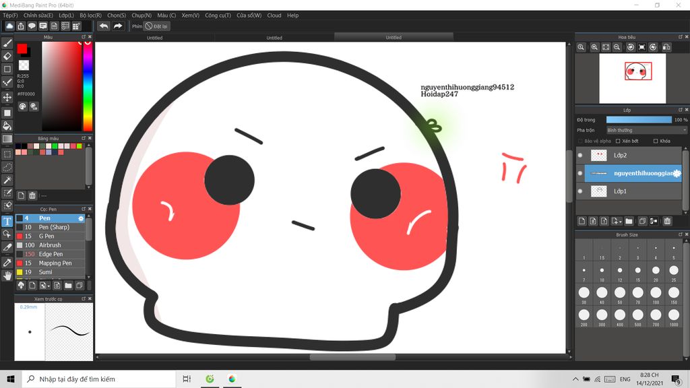
Task: Select the transparent color swatch
Action: pos(24,65)
